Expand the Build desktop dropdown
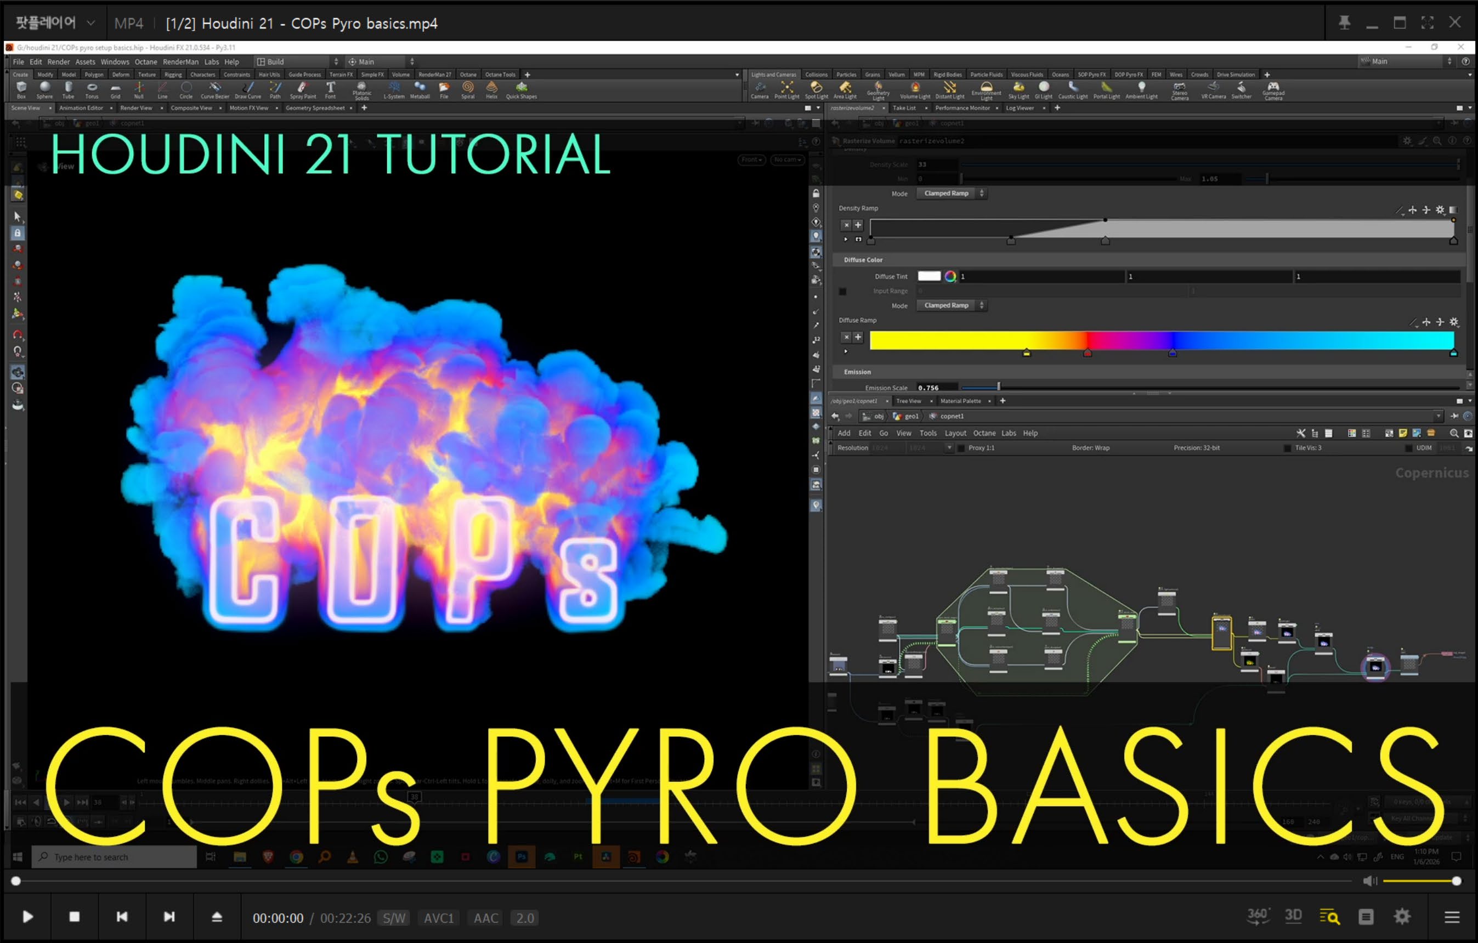The image size is (1478, 943). coord(297,62)
